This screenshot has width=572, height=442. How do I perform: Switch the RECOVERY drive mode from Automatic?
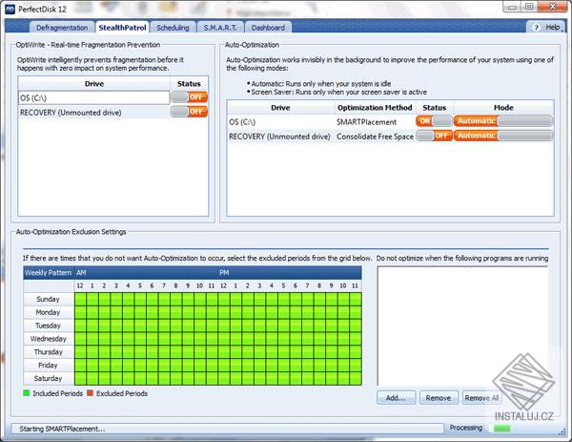click(503, 136)
